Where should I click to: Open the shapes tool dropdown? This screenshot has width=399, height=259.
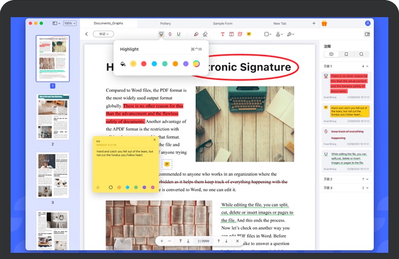click(268, 34)
